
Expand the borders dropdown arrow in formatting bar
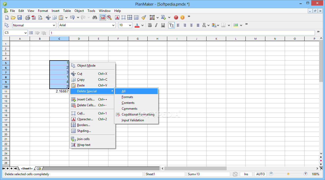228,25
